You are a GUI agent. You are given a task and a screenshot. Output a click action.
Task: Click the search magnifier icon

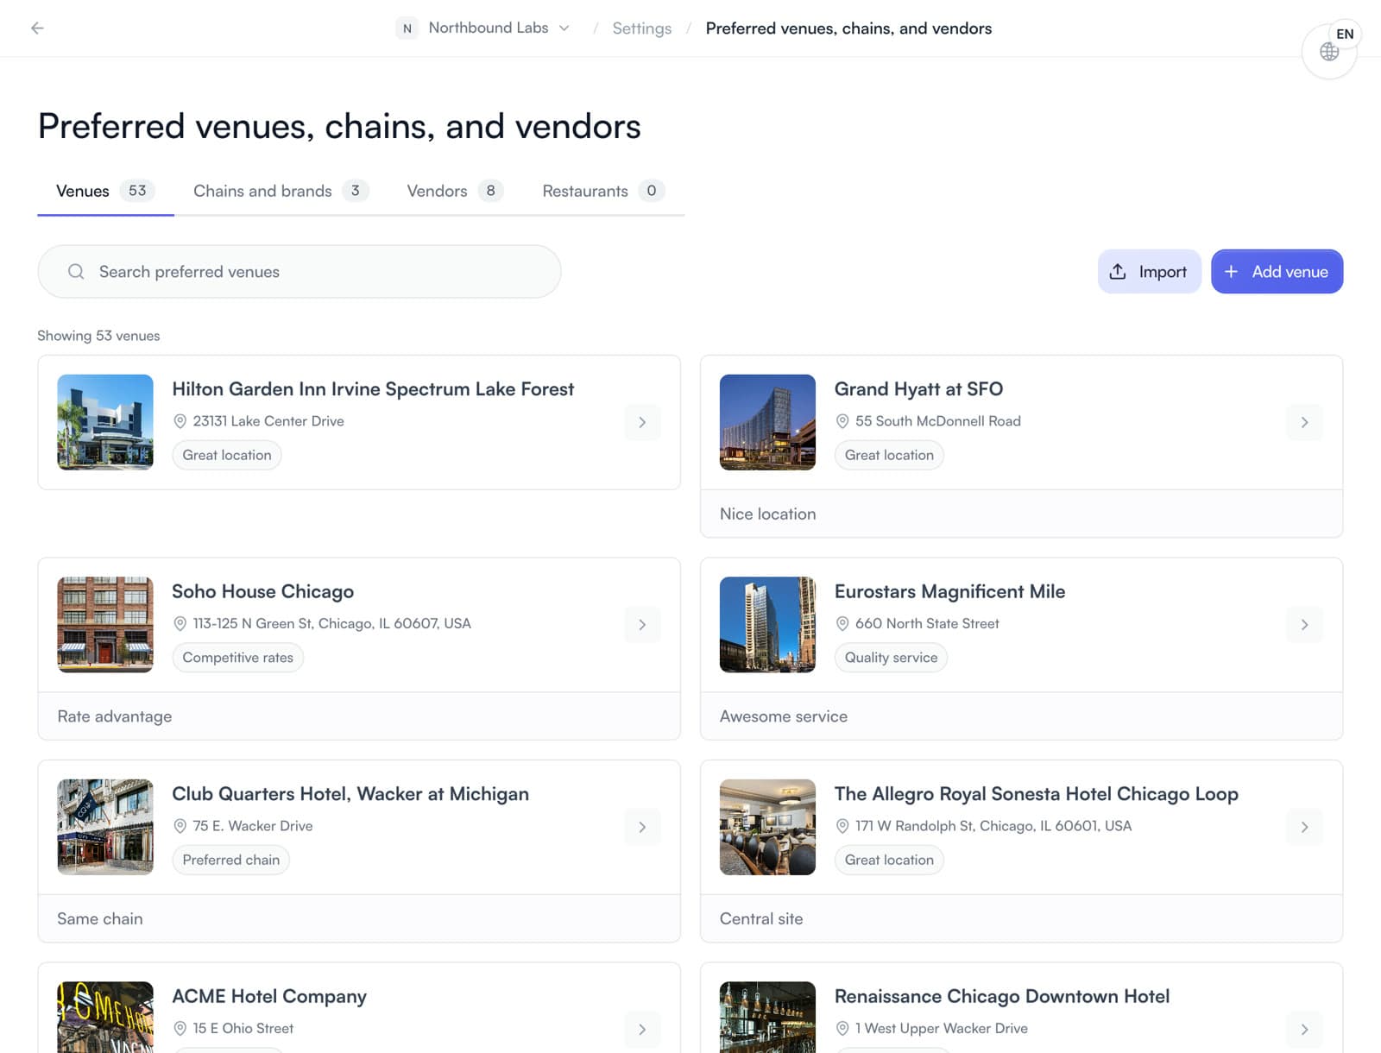coord(76,272)
